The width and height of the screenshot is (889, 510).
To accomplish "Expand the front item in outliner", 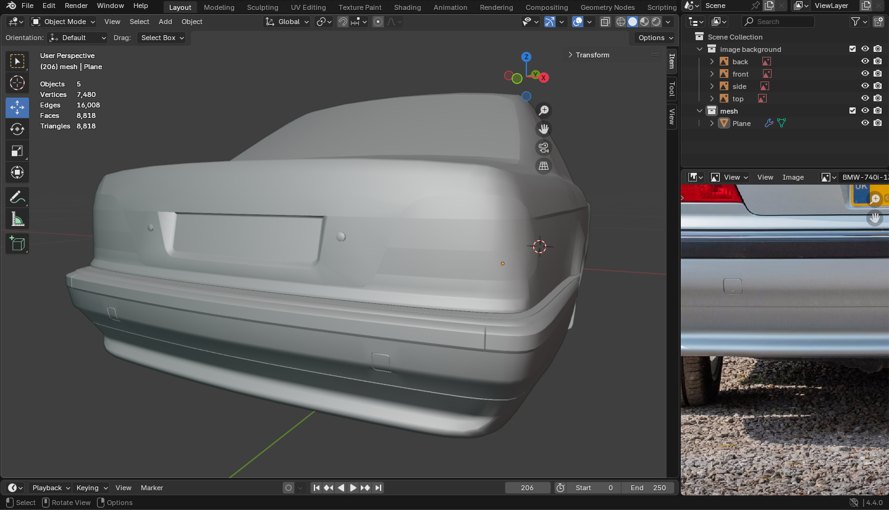I will [x=712, y=74].
